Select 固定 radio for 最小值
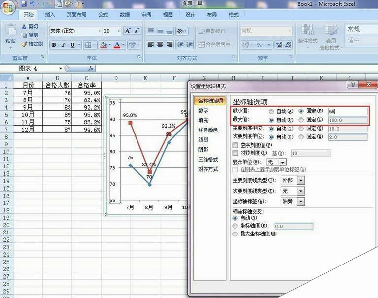 (x=301, y=111)
